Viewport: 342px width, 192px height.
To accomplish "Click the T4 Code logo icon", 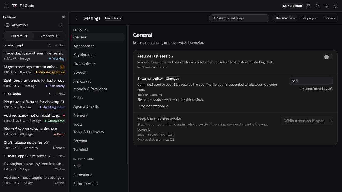I will pyautogui.click(x=15, y=6).
